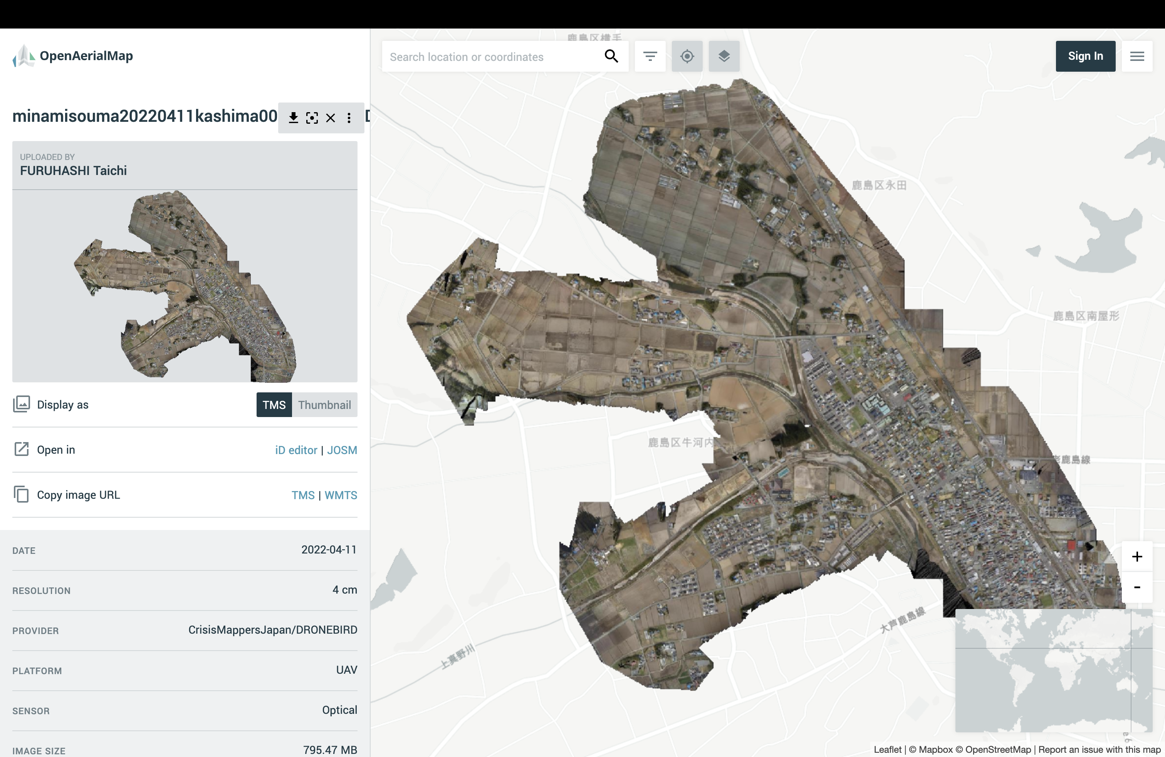Click uploader name FURUHASHI Taichi

click(x=74, y=170)
